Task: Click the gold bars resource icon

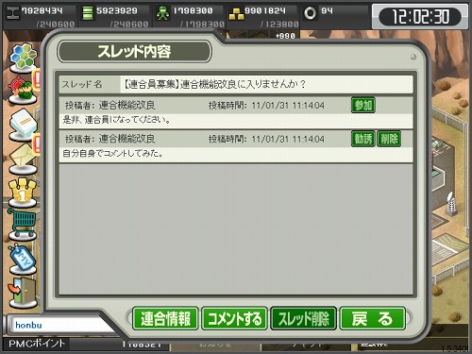Action: pyautogui.click(x=236, y=14)
